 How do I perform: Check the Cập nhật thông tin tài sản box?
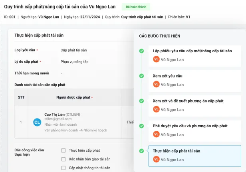coord(63,168)
